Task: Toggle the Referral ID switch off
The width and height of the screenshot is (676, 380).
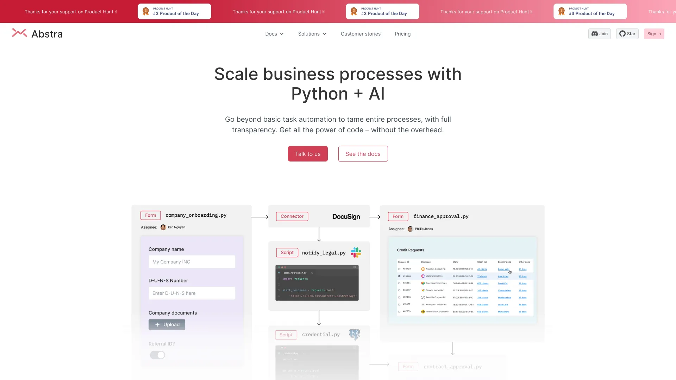Action: point(157,355)
